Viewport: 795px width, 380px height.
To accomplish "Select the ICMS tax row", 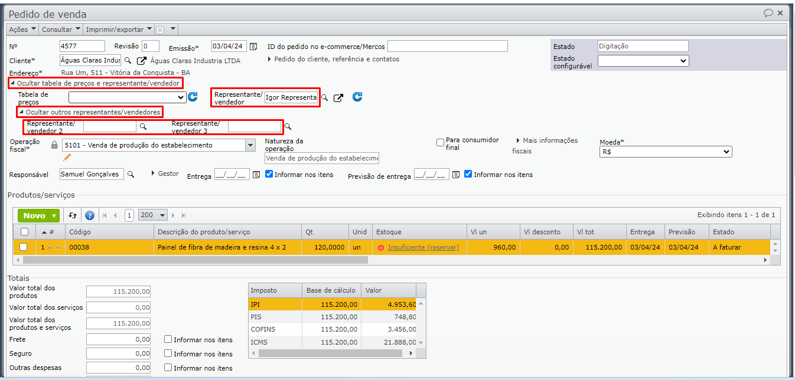I will (333, 342).
